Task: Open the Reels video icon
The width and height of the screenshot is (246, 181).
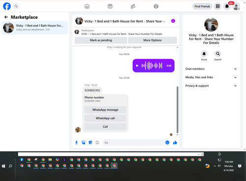Action: point(110,6)
